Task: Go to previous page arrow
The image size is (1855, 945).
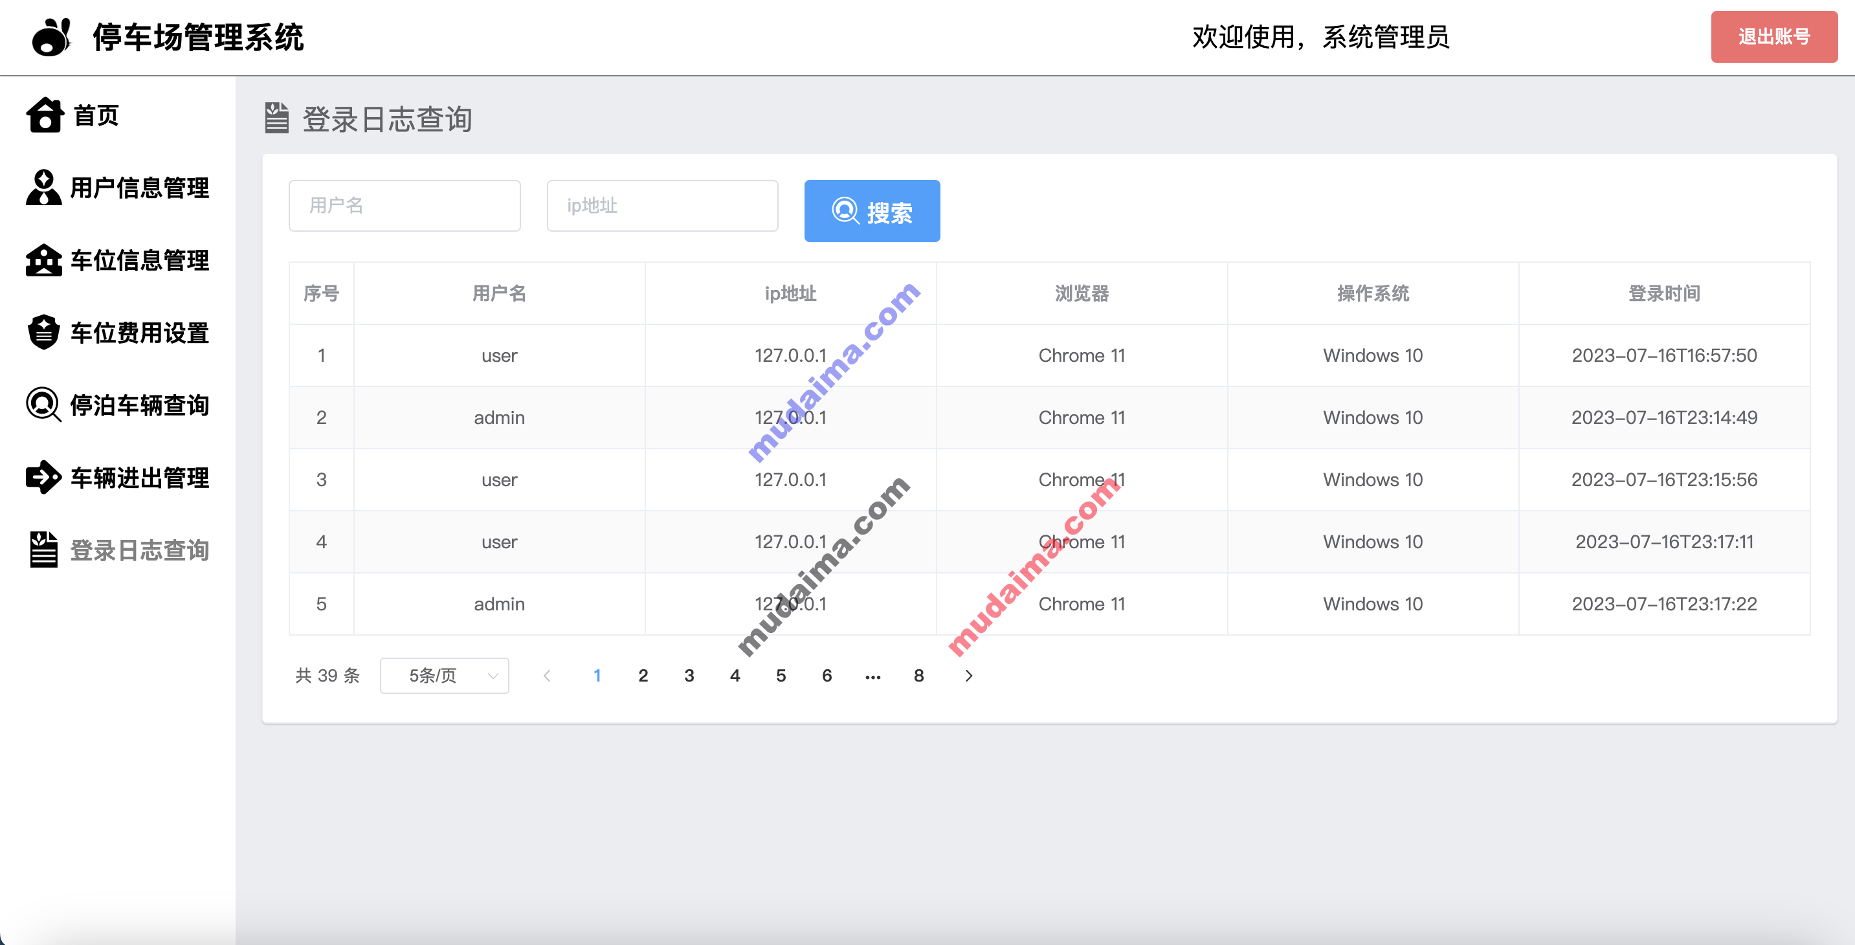Action: point(548,676)
